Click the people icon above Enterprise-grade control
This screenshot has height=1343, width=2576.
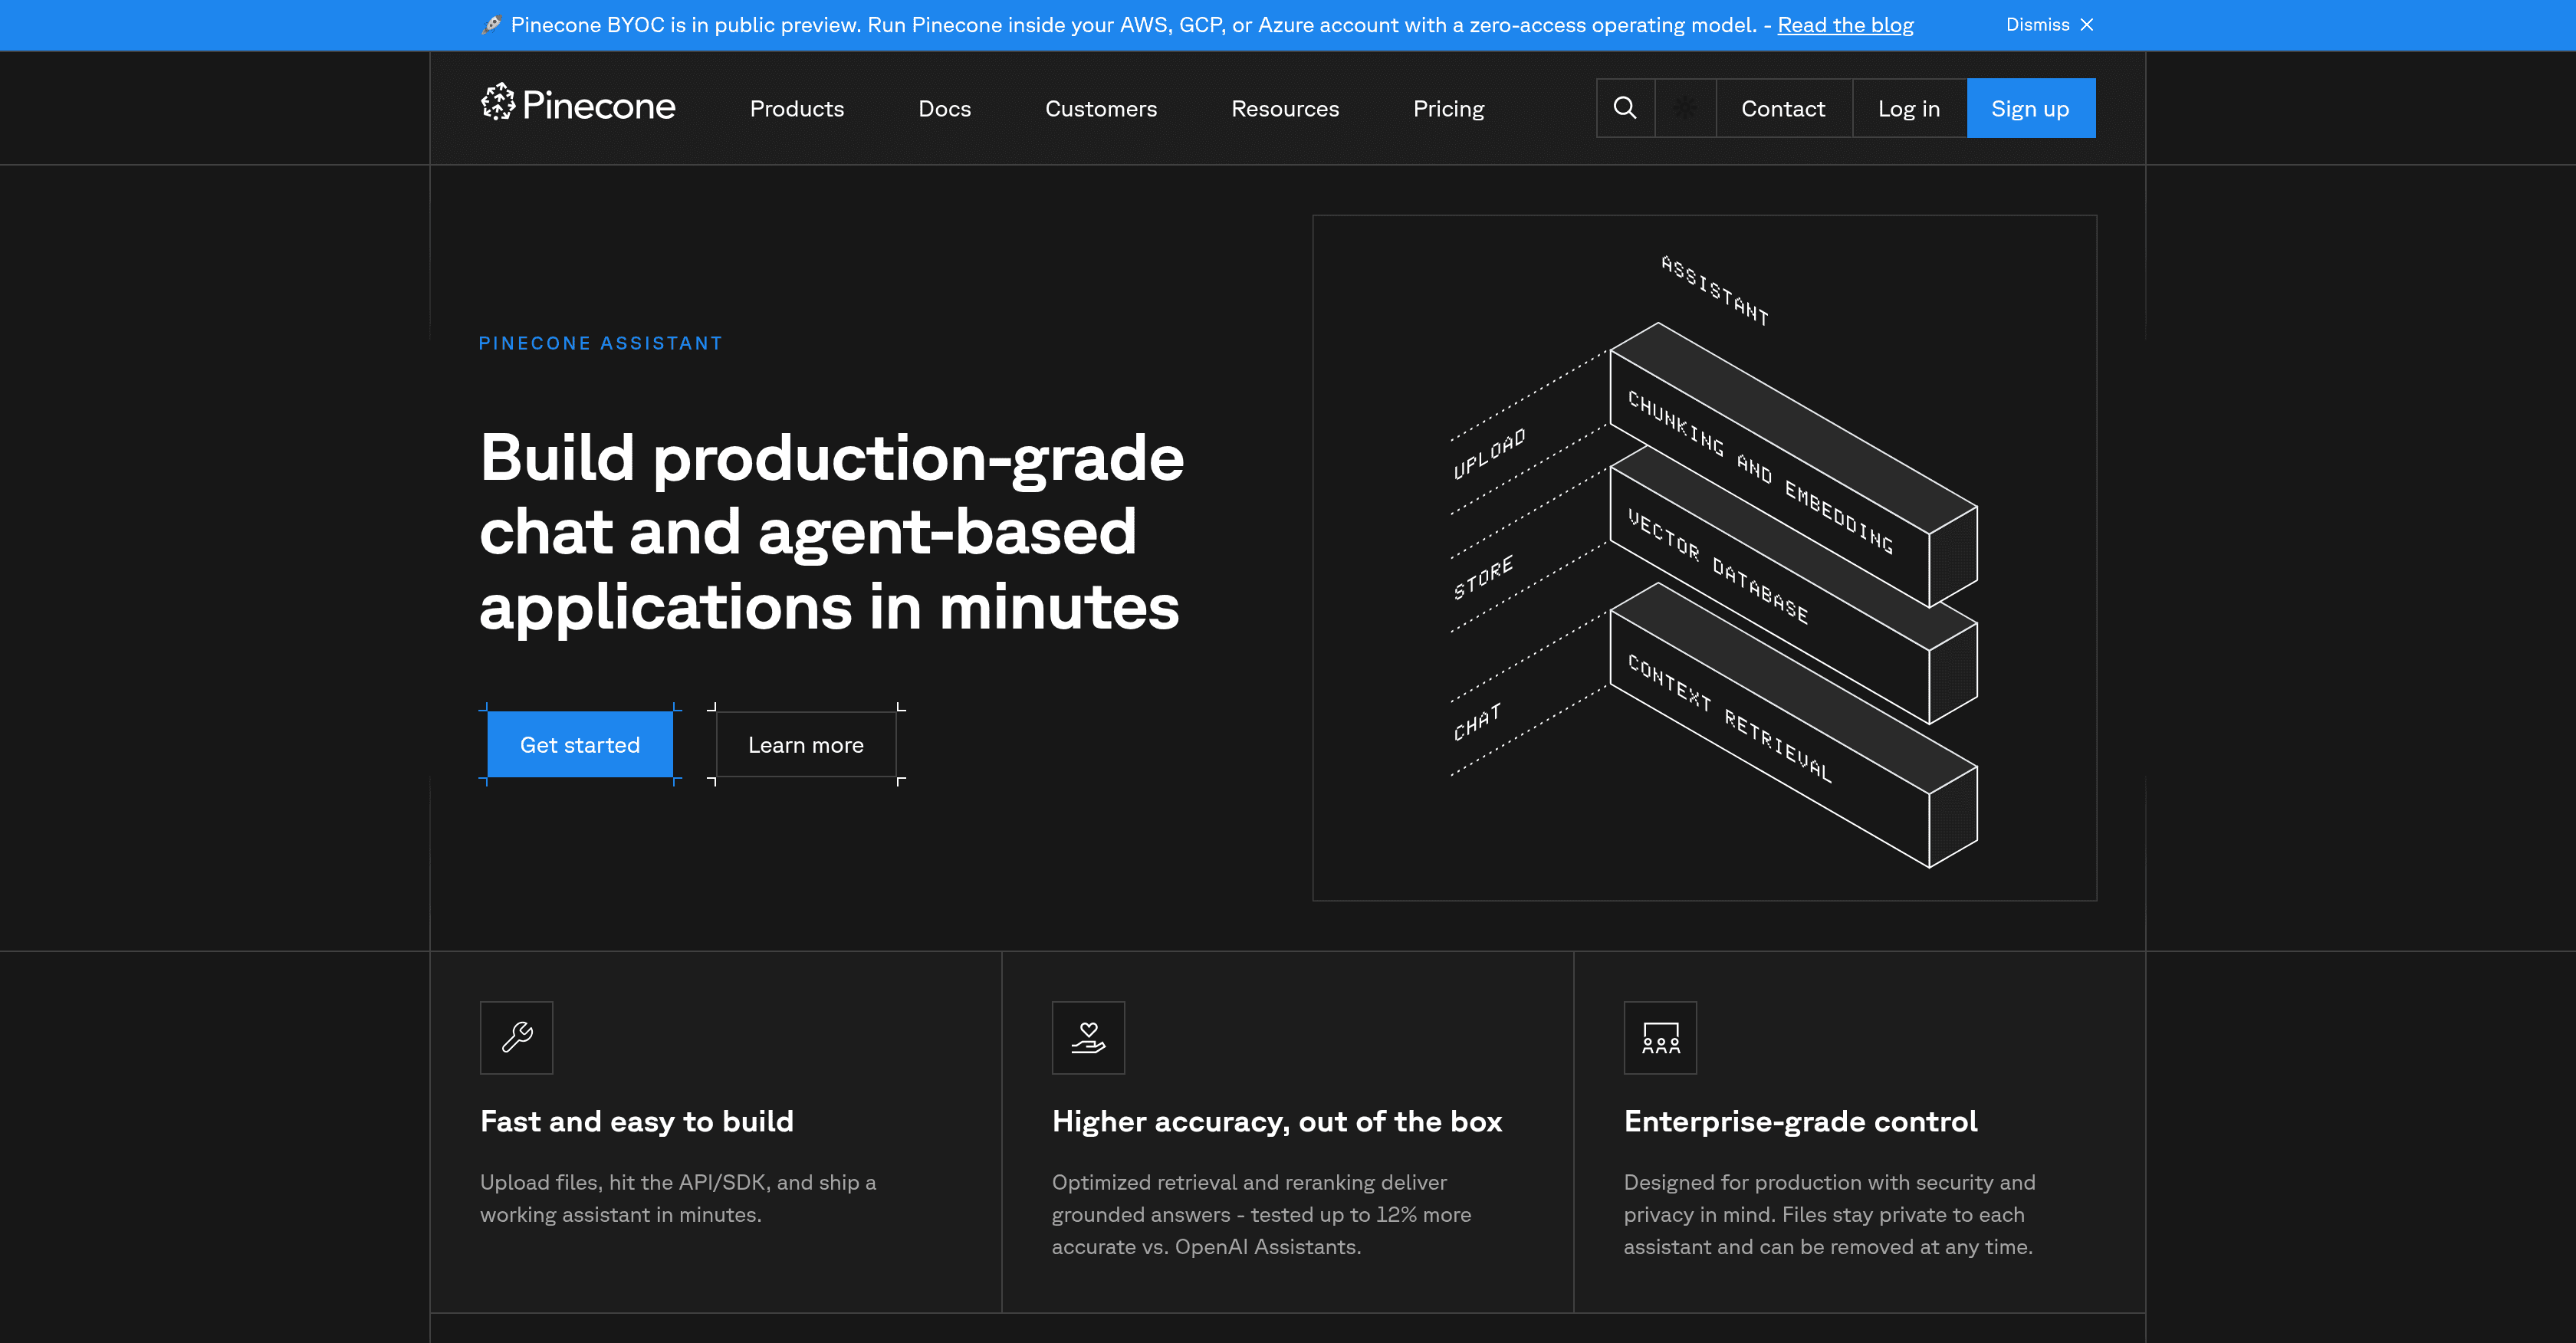click(1660, 1037)
